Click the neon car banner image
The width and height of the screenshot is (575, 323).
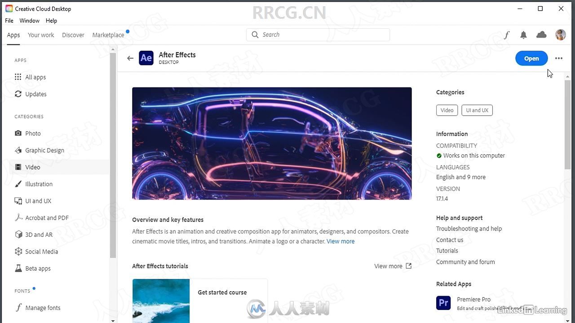click(x=272, y=144)
